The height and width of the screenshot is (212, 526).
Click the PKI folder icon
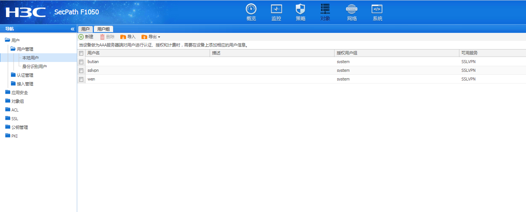(x=8, y=136)
